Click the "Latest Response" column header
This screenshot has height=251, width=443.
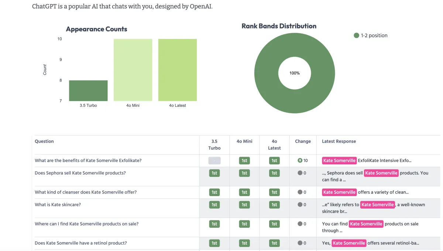[x=339, y=141]
